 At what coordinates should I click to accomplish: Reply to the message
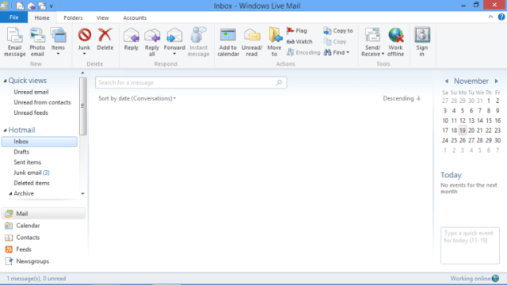[131, 40]
